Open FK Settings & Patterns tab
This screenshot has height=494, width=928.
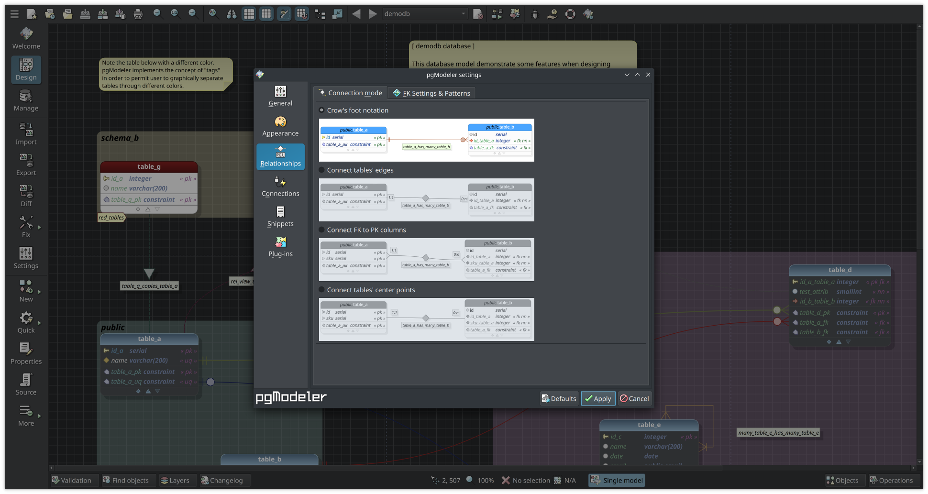pos(431,93)
